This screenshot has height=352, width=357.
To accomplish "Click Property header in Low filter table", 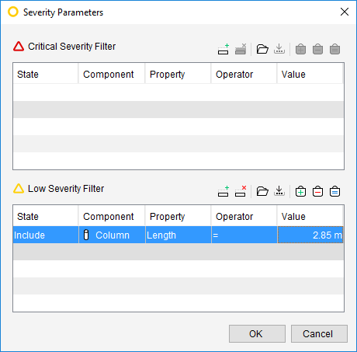I will 178,216.
